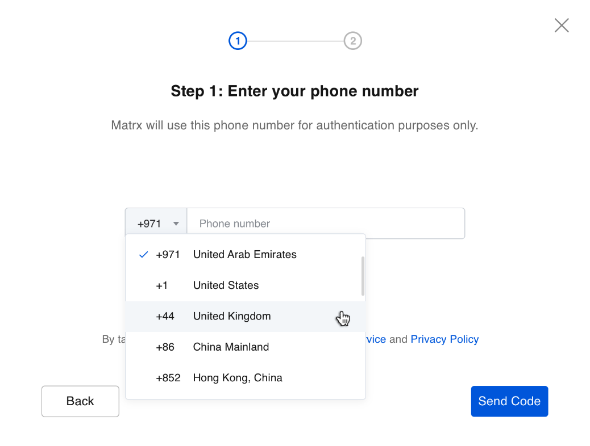The height and width of the screenshot is (446, 590).
Task: Choose the United Arab Emirates list option
Action: pyautogui.click(x=244, y=255)
